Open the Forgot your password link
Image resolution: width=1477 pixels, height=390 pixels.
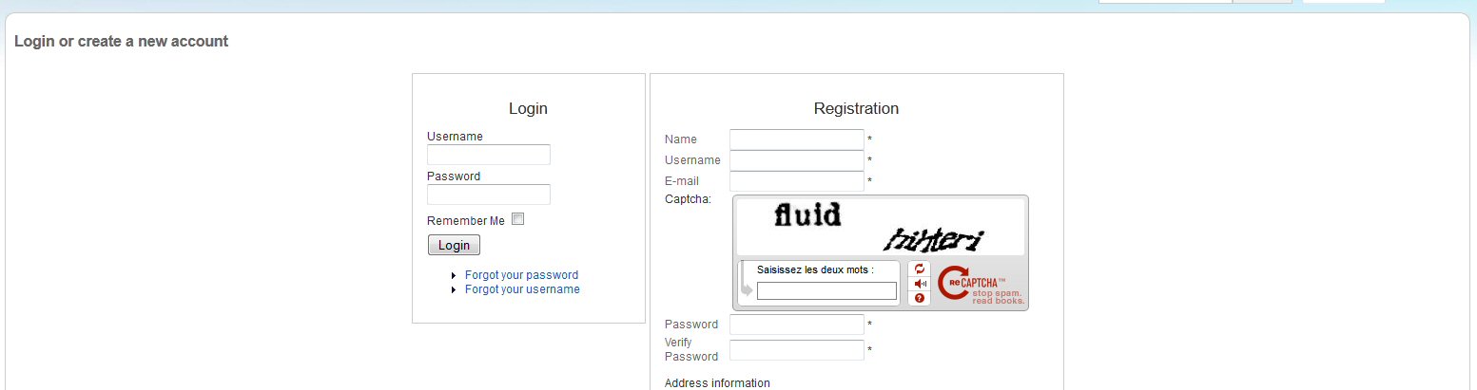(x=521, y=275)
